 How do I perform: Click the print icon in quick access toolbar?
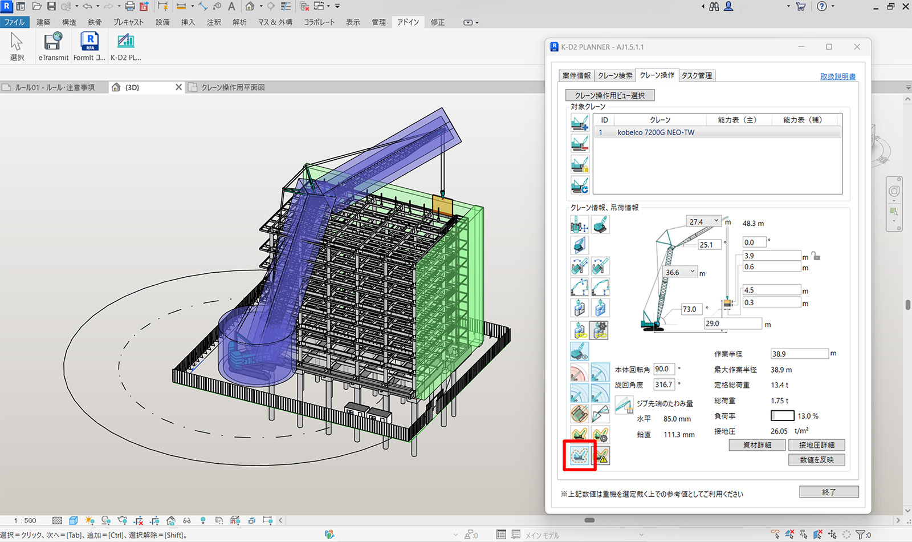130,6
